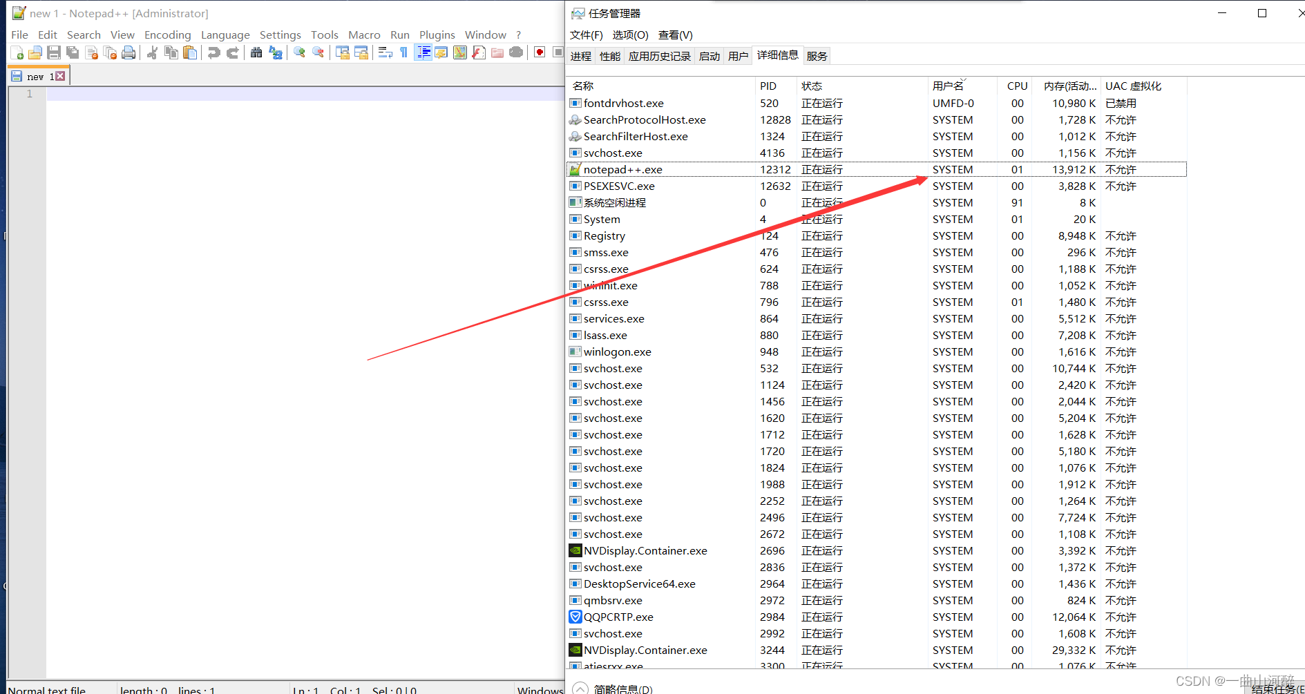Click the Cut scissors icon
Screen dimensions: 1305x694
pos(153,53)
